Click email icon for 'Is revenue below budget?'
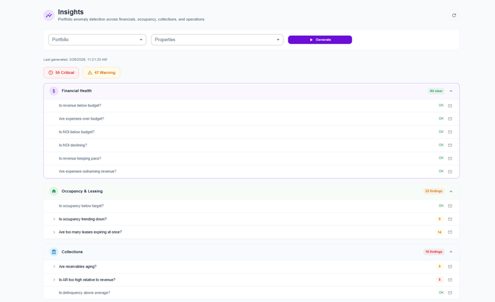This screenshot has height=302, width=495. [x=450, y=106]
